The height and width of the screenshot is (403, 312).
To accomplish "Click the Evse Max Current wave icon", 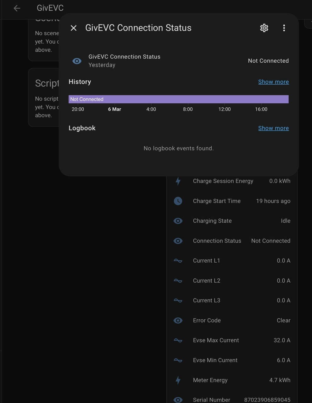I will click(178, 340).
